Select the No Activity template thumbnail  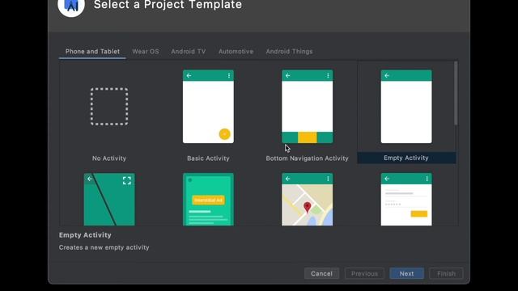(109, 107)
